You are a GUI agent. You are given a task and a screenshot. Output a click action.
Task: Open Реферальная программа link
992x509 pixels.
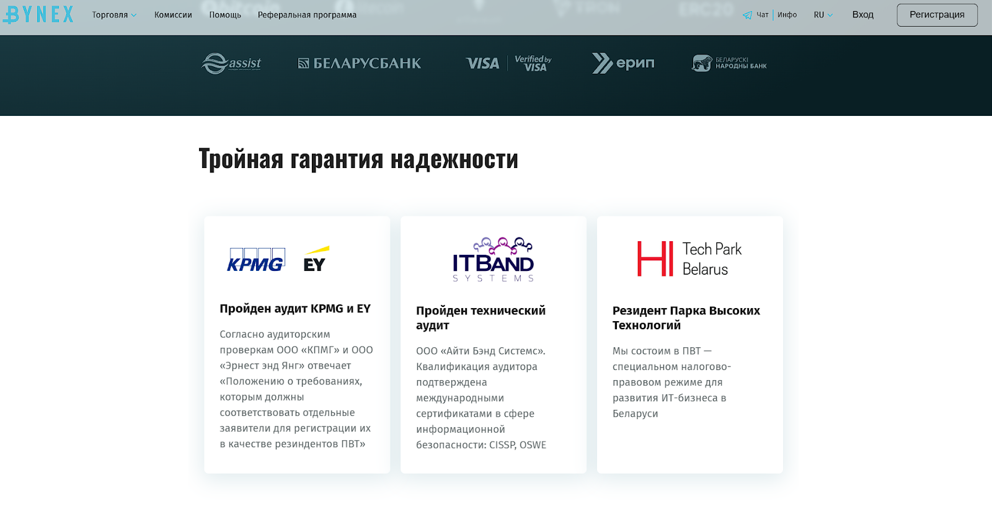[307, 15]
